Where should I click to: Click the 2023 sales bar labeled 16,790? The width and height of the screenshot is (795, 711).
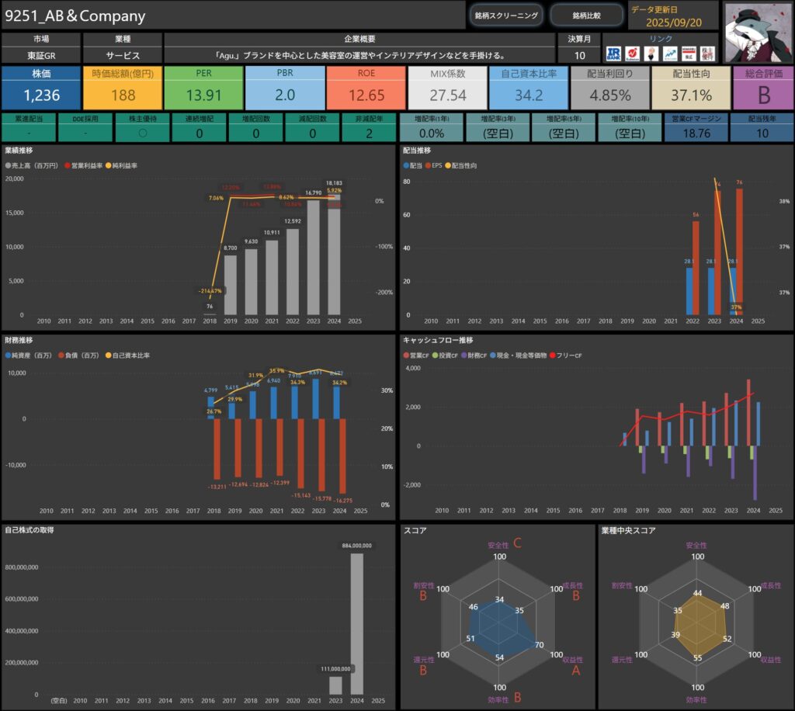pyautogui.click(x=314, y=256)
